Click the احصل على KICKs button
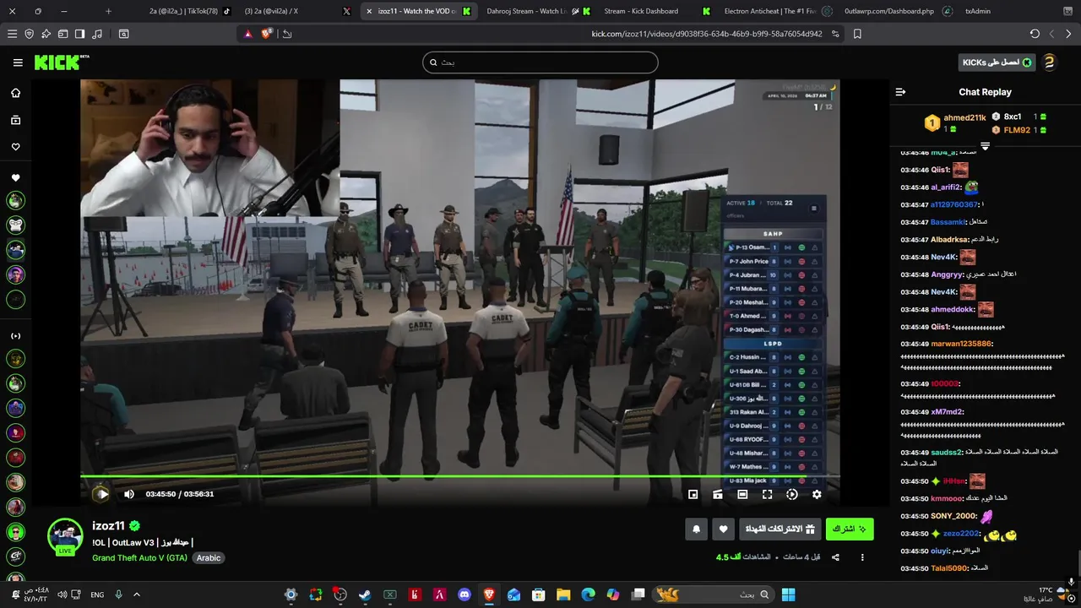Screen dimensions: 1081x608 pyautogui.click(x=997, y=62)
